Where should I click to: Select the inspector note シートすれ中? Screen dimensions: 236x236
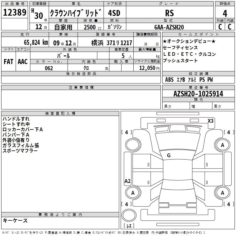coord(16,124)
